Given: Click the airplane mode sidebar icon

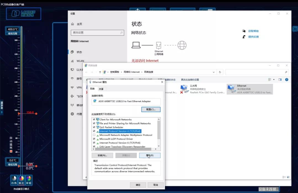Looking at the screenshot, I should (72, 96).
